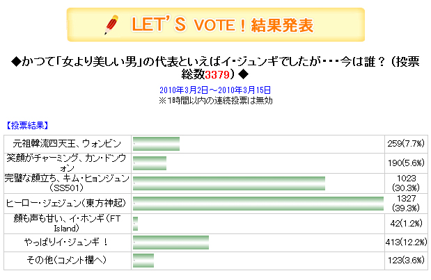Viewport: 431px width, 280px height.
Task: Select the その他(コメント欄へ) label
Action: (x=66, y=260)
